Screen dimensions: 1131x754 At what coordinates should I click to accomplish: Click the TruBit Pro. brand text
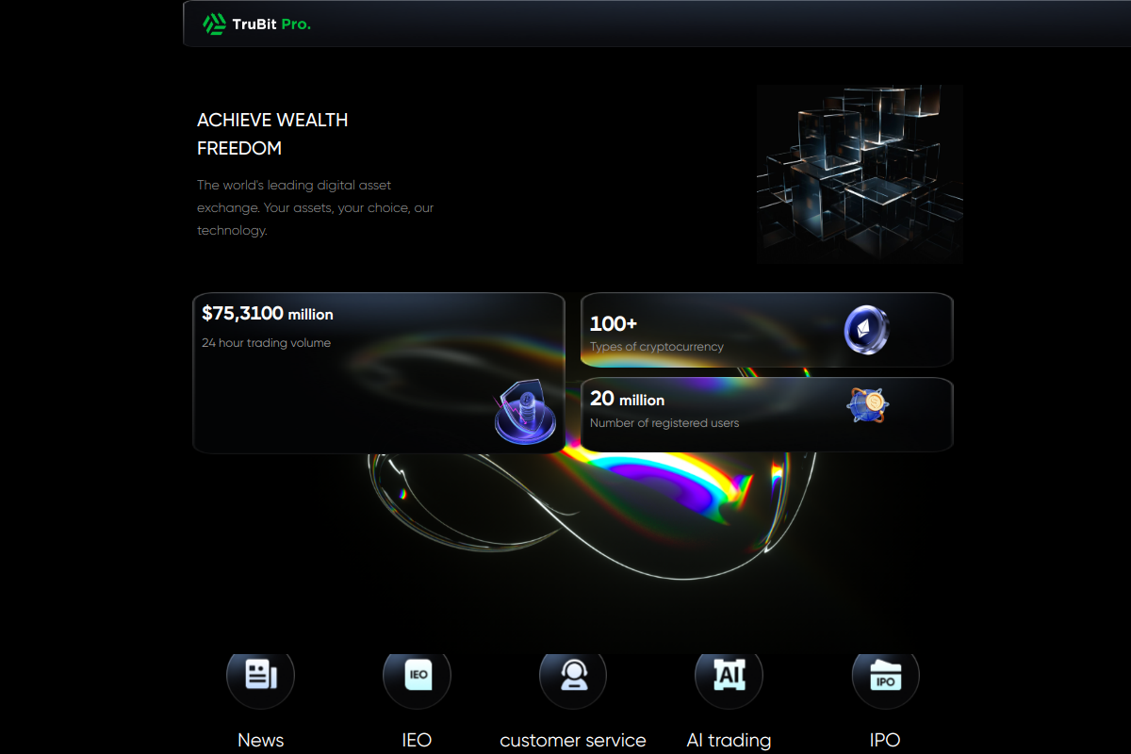point(271,25)
